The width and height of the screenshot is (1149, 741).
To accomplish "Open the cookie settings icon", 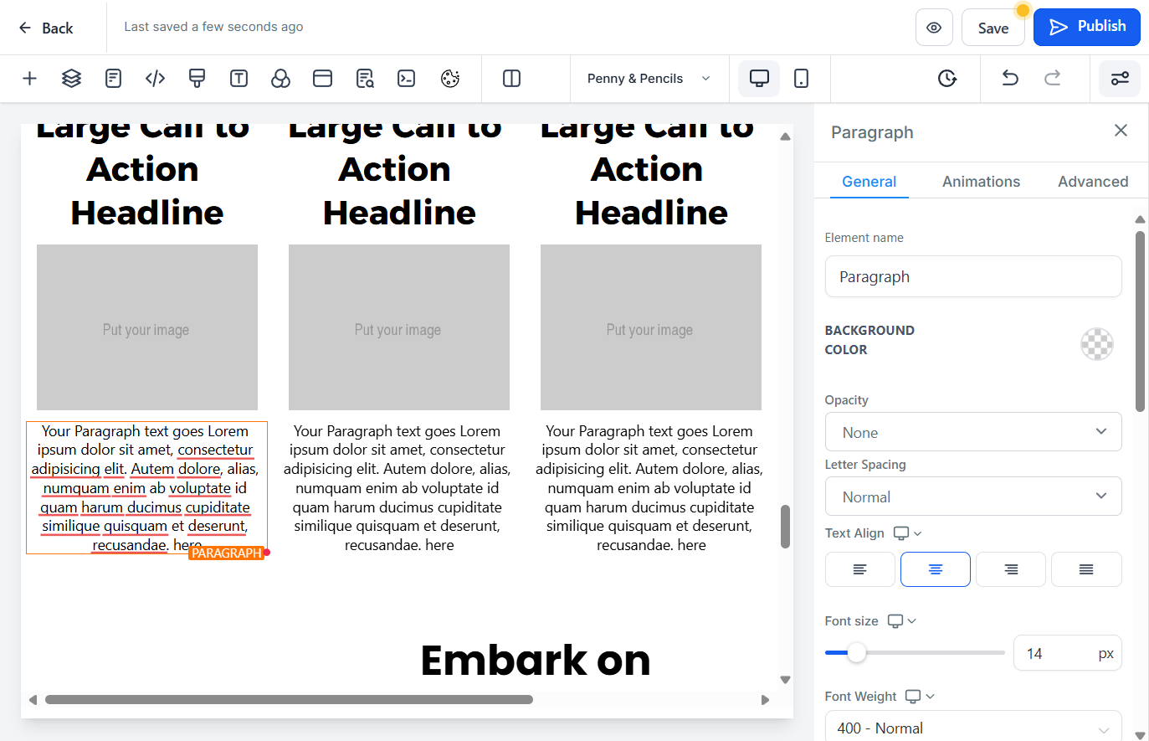I will point(450,79).
